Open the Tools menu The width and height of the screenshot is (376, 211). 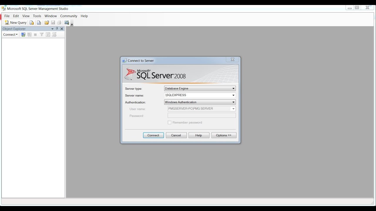coord(37,16)
